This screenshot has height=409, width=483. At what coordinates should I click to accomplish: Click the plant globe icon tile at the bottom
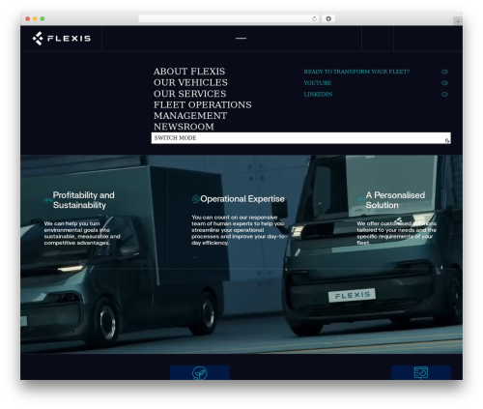click(x=200, y=372)
